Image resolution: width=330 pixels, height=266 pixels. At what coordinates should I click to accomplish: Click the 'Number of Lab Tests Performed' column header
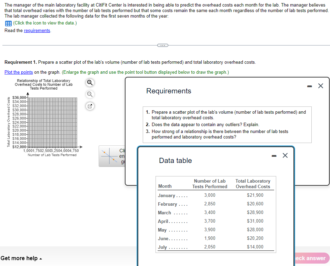click(210, 184)
